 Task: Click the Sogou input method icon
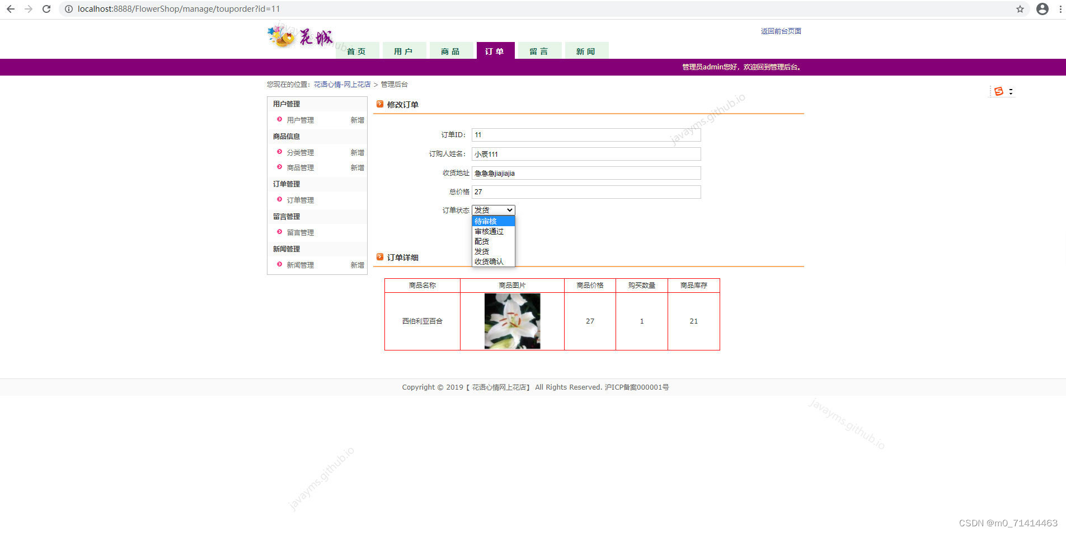[x=999, y=91]
